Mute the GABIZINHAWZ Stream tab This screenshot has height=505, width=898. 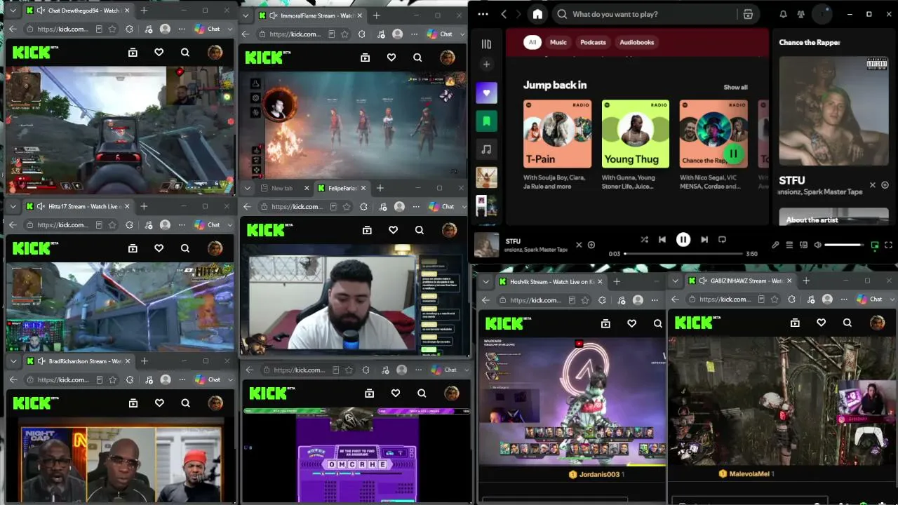pyautogui.click(x=704, y=281)
